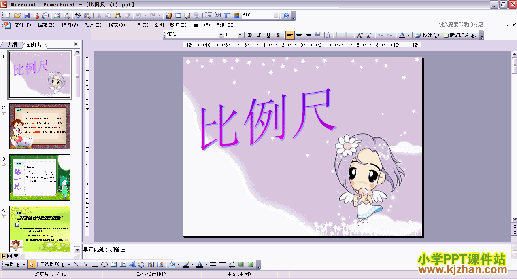
Task: Open the 插入 (Insert) menu
Action: 93,25
